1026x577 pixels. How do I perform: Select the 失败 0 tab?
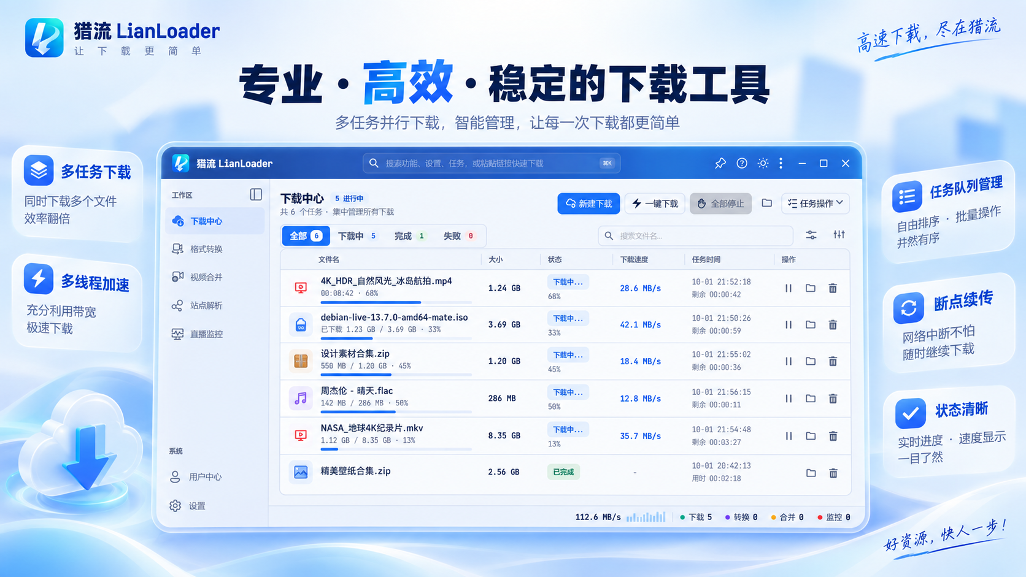[x=458, y=236]
